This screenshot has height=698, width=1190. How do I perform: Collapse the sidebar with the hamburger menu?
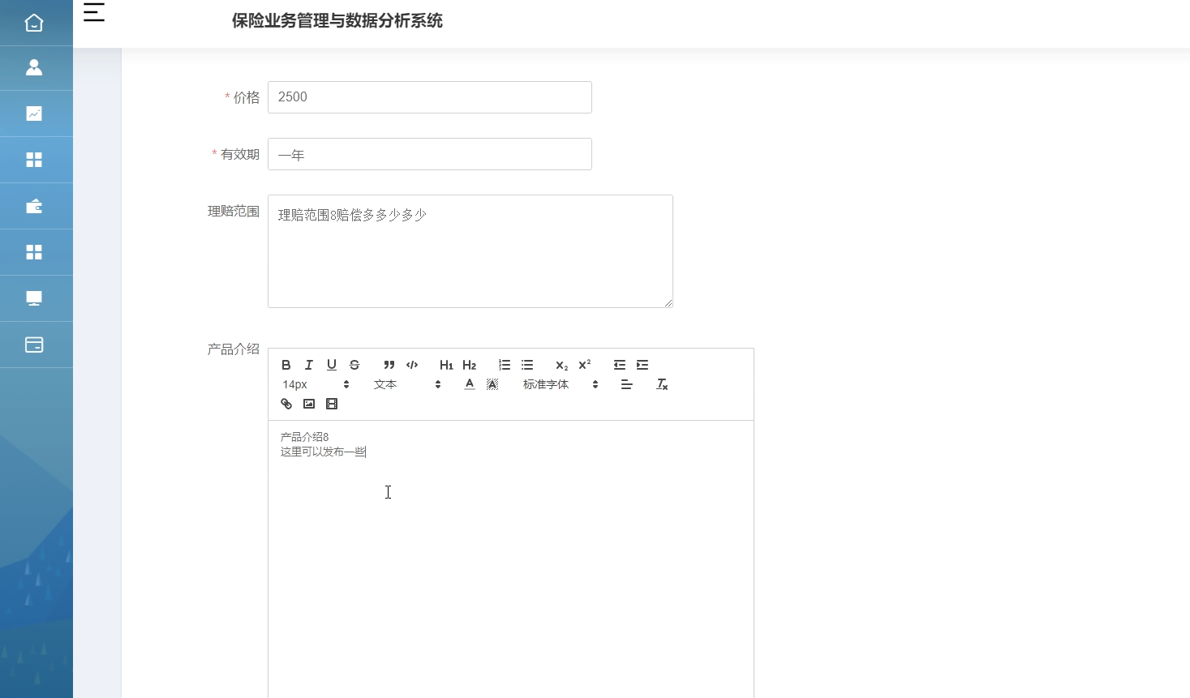click(x=93, y=12)
